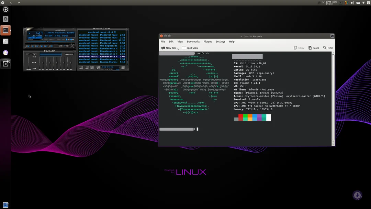
Task: Adjust the preamp slider in the equalizer
Action: [29, 62]
